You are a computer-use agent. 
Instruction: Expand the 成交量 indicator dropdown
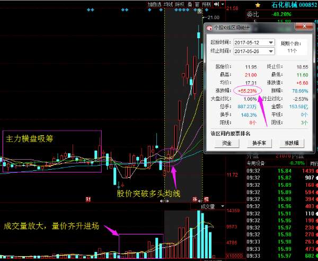(222, 206)
